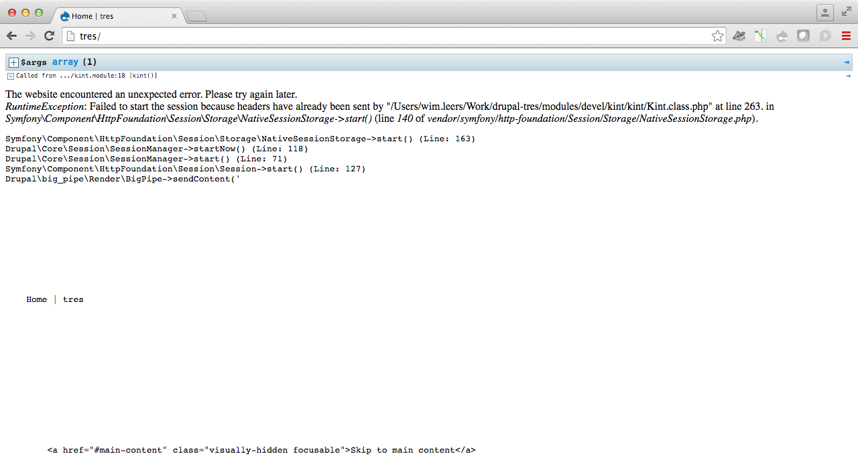Click the forward arrow, currently disabled
The height and width of the screenshot is (458, 858).
pos(30,35)
